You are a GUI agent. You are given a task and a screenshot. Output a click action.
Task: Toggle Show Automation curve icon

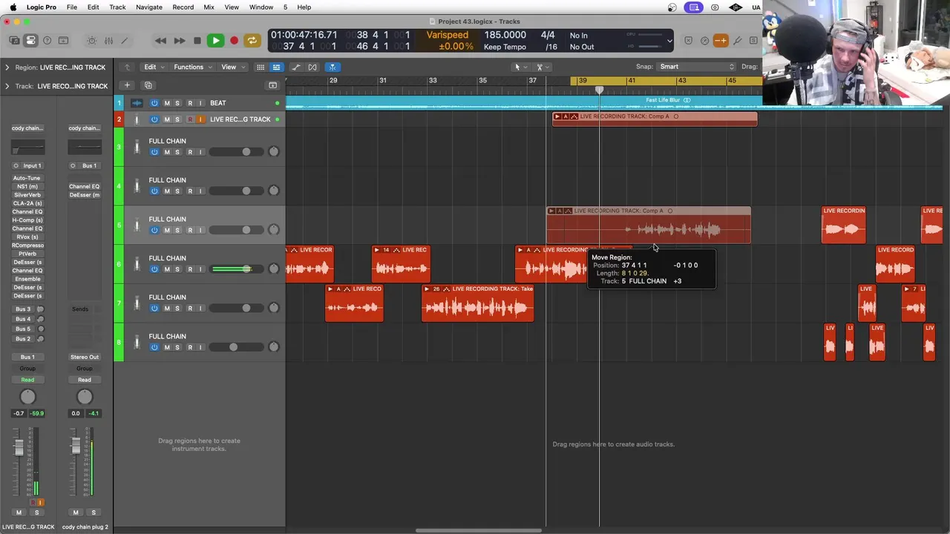[x=296, y=67]
